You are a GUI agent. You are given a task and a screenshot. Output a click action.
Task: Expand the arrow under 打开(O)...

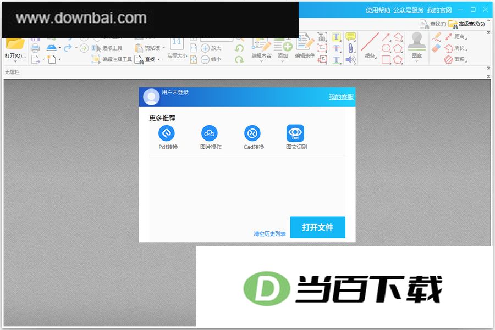[x=15, y=61]
